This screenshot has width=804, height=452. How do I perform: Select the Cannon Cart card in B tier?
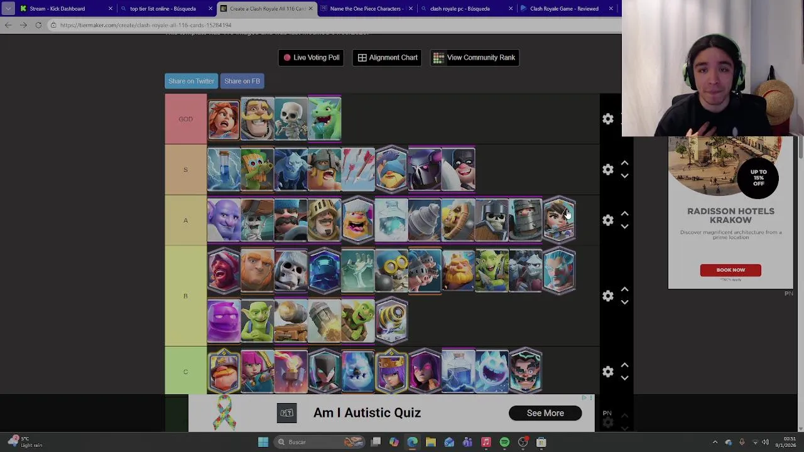[291, 321]
